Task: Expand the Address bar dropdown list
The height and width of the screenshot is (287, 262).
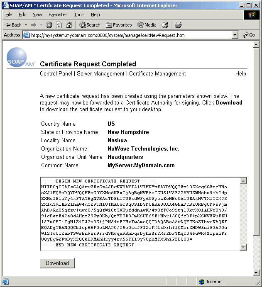Action: (x=235, y=35)
